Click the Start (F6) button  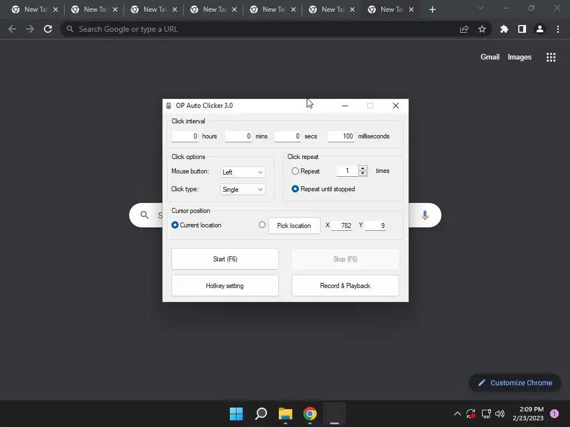(x=225, y=259)
